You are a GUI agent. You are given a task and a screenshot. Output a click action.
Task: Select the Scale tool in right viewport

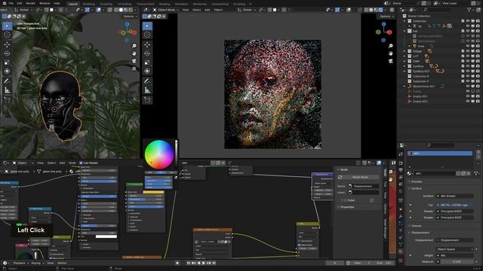(147, 62)
